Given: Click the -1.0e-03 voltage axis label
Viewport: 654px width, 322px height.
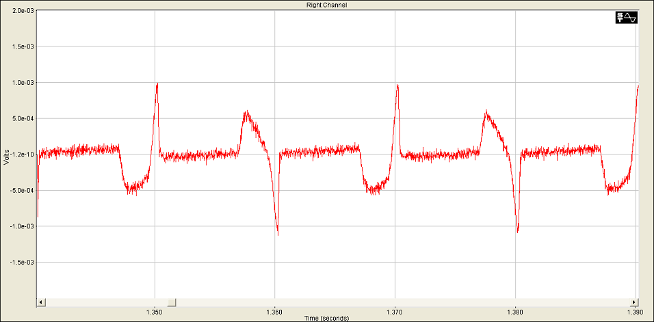Looking at the screenshot, I should [x=23, y=226].
